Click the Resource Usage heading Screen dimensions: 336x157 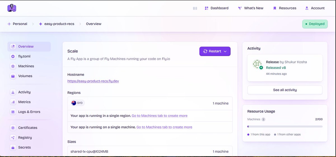click(x=261, y=111)
